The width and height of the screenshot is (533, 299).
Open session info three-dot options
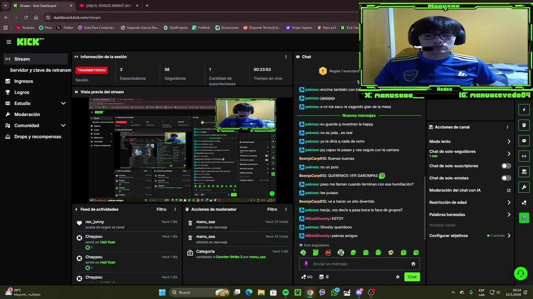coord(286,57)
